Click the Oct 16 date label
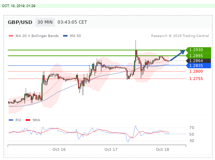 pos(59,149)
